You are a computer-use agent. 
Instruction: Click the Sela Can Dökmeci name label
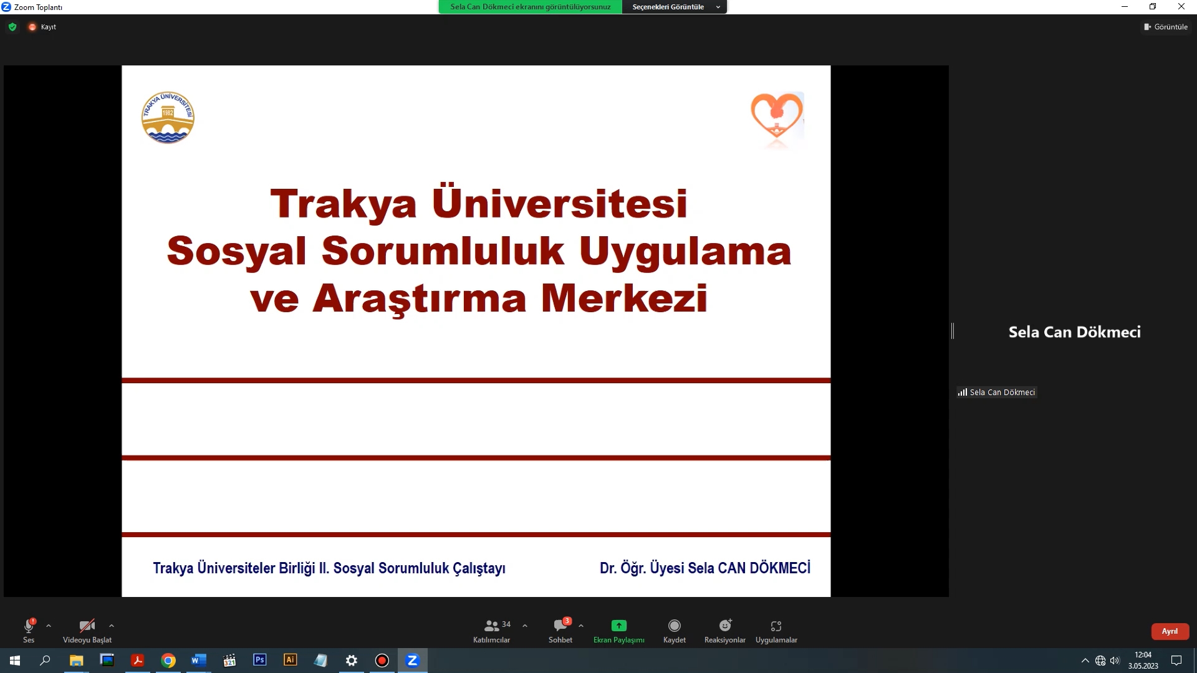[997, 392]
